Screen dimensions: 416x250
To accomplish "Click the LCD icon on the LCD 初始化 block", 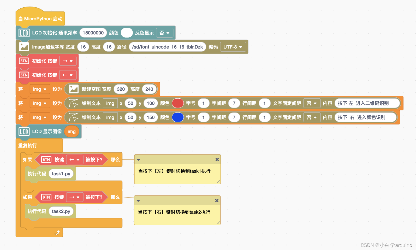I will tap(24, 33).
